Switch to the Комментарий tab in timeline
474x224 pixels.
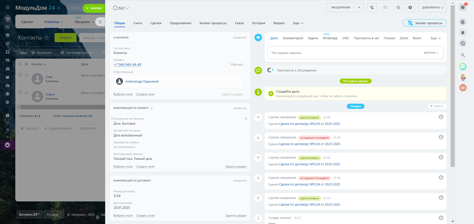pyautogui.click(x=293, y=38)
